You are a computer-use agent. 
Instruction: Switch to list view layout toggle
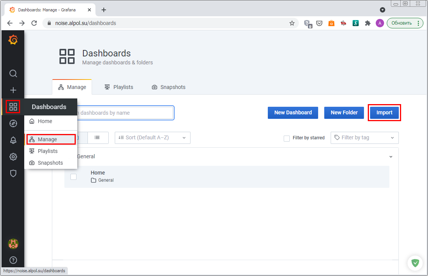click(x=97, y=137)
